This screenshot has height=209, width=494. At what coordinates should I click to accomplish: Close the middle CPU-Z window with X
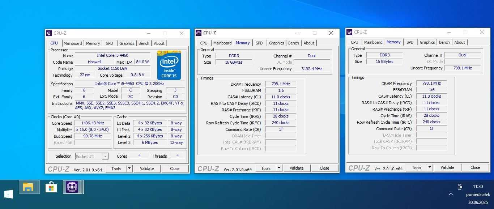coord(331,33)
